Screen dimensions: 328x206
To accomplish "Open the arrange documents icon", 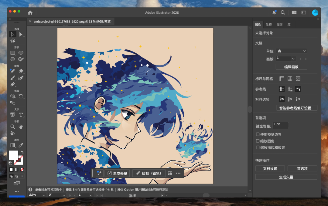I will click(x=294, y=12).
